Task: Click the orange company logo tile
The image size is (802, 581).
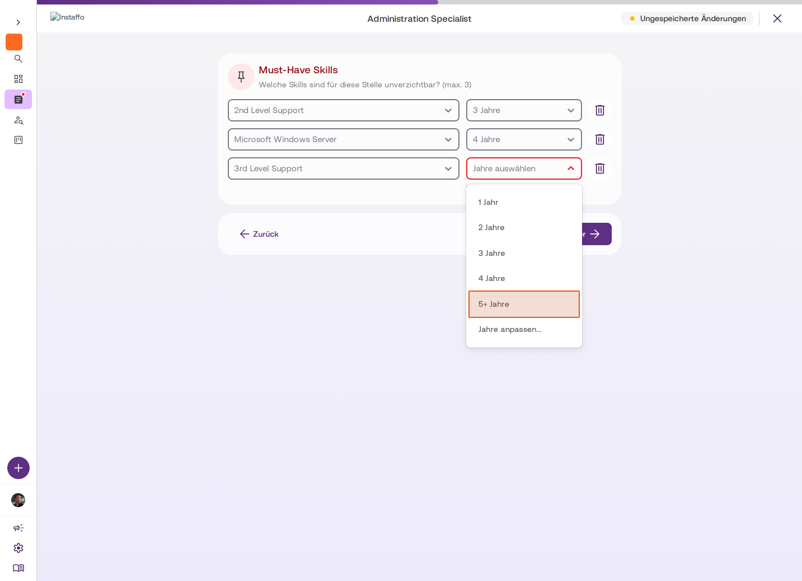Action: (14, 42)
